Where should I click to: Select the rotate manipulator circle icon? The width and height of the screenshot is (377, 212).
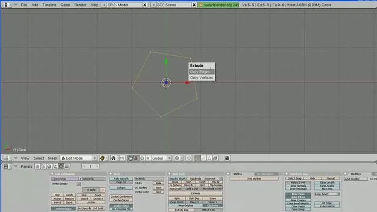(x=142, y=158)
